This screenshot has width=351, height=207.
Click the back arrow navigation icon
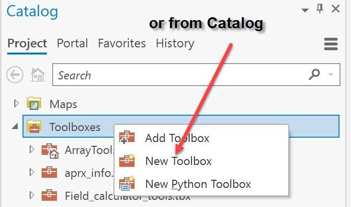pyautogui.click(x=15, y=75)
